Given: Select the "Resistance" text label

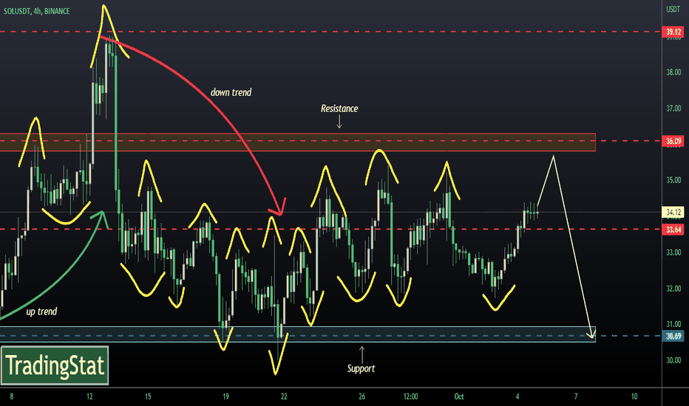Looking at the screenshot, I should [x=339, y=109].
